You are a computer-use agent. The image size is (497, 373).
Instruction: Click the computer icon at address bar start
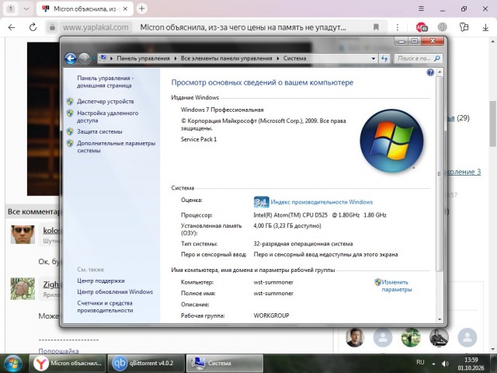103,58
